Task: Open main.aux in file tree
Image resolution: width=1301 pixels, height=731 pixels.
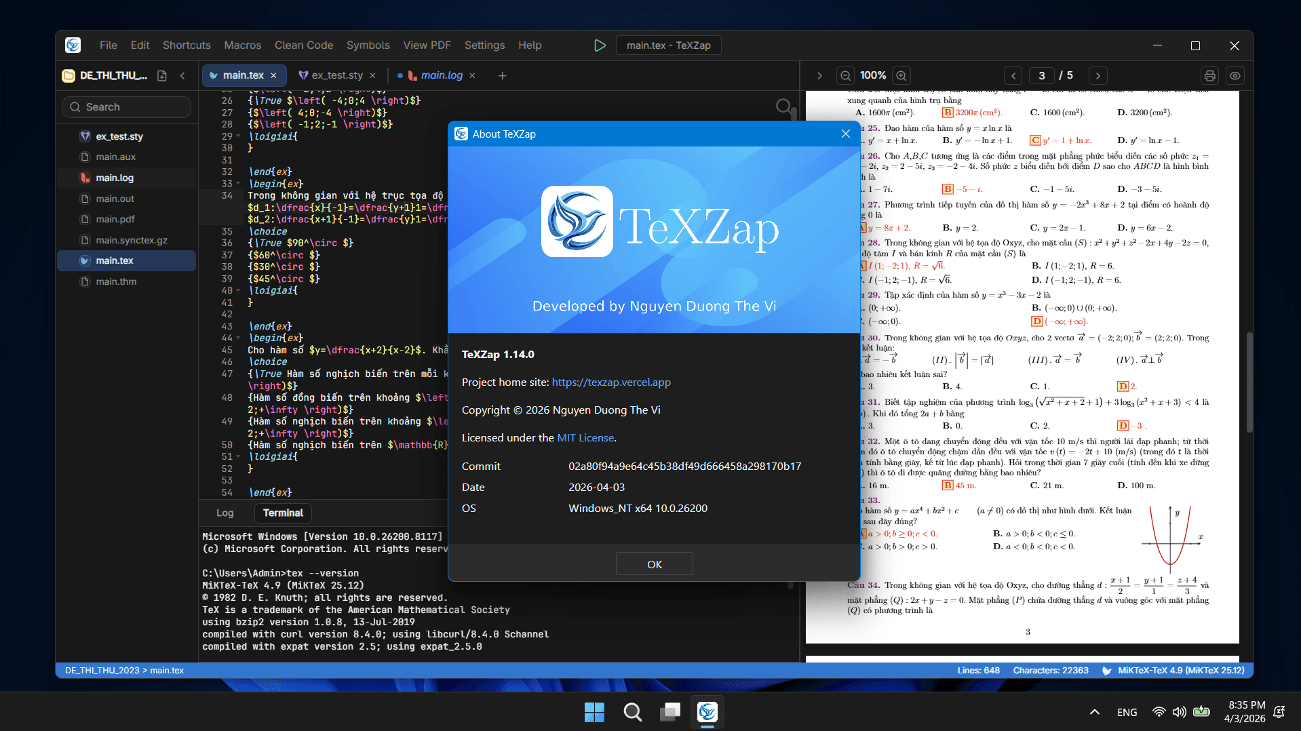Action: (127, 157)
